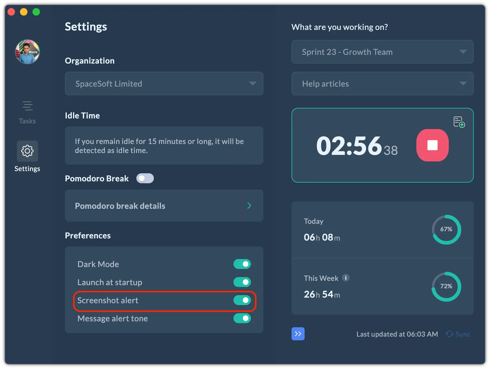This screenshot has height=369, width=490.
Task: Open the SpaceSoft Limited organization dropdown
Action: (x=164, y=84)
